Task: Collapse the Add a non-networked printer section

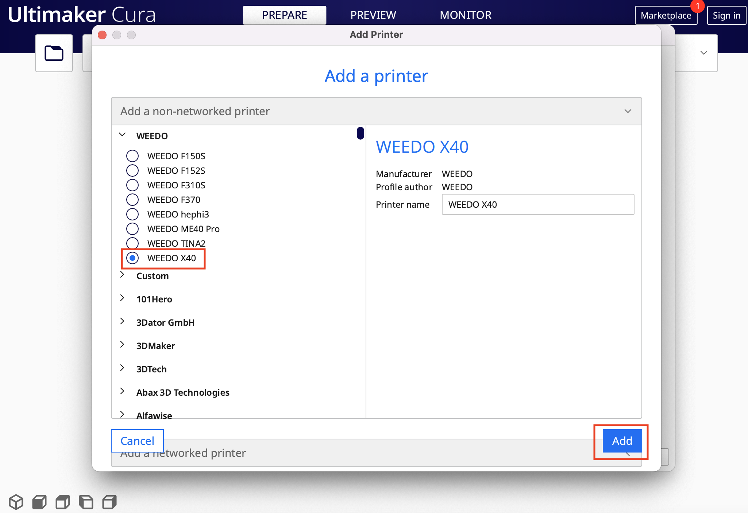Action: (376, 111)
